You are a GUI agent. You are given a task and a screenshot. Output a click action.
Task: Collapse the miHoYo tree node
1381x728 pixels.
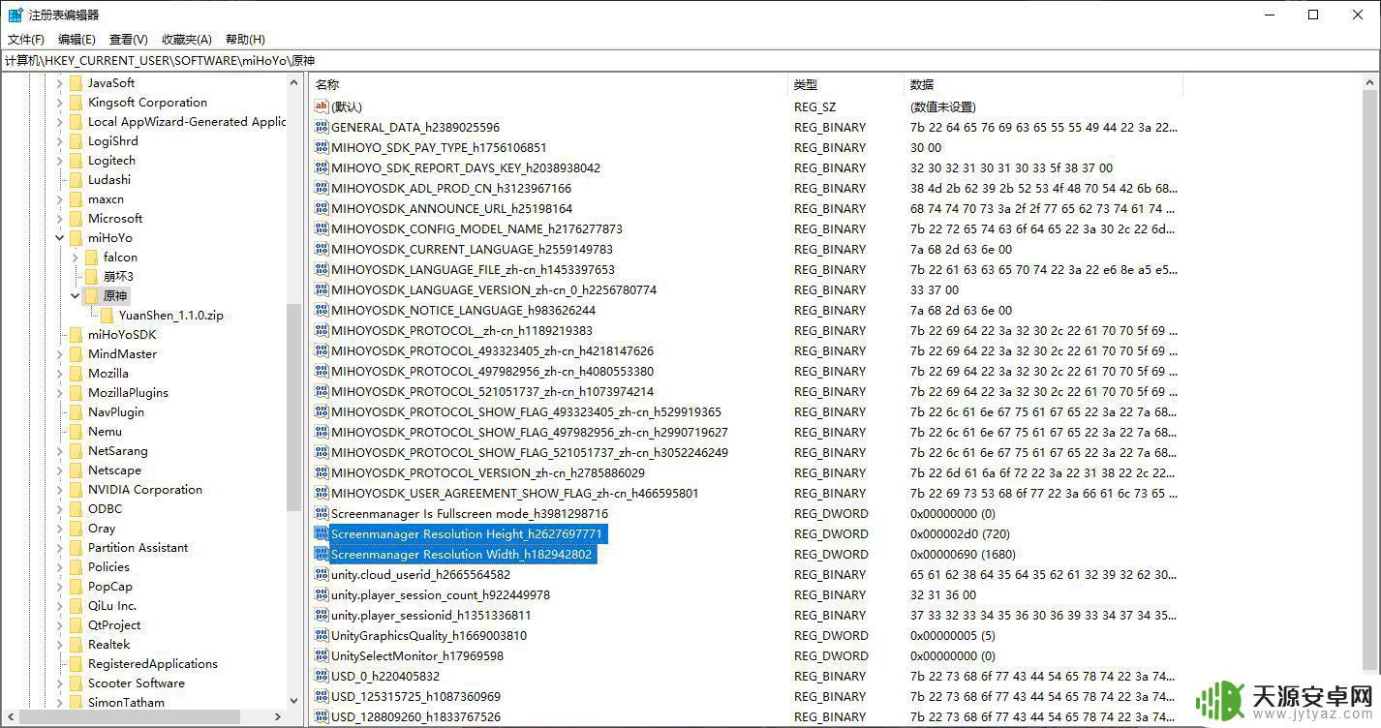coord(60,237)
